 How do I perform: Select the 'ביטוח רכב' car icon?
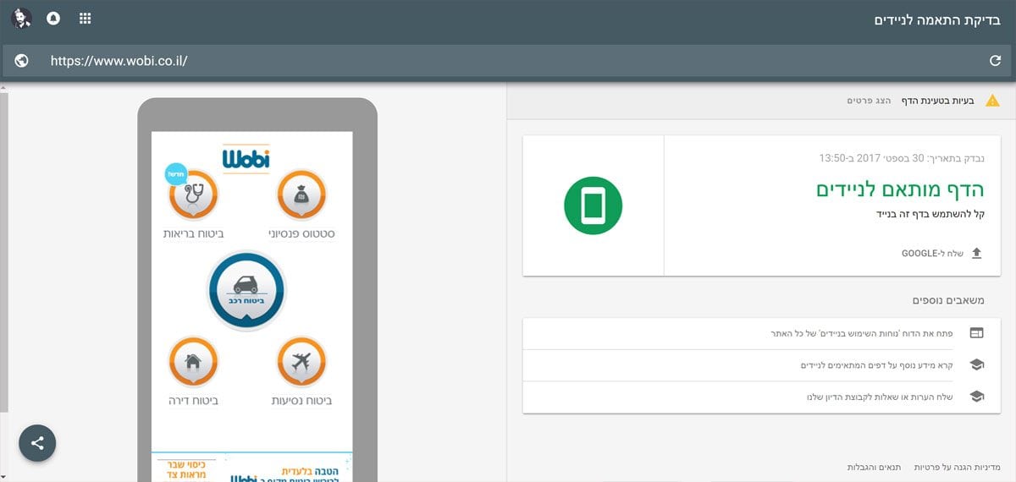point(246,290)
